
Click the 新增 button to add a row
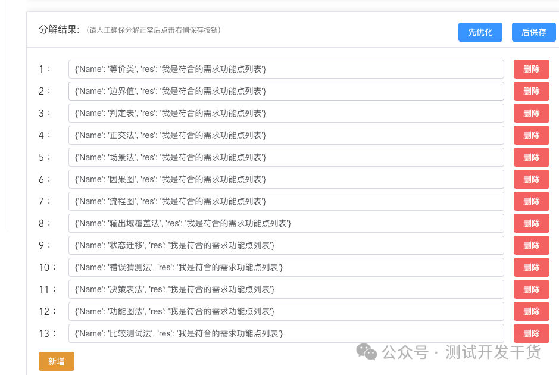pyautogui.click(x=56, y=361)
